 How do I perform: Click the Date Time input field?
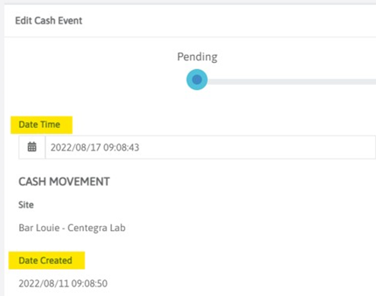210,147
